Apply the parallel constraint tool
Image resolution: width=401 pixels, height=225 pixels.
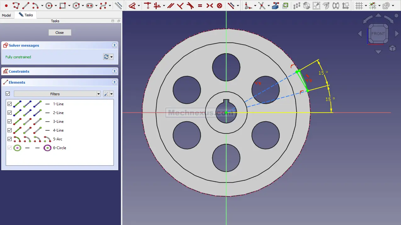[x=170, y=6]
